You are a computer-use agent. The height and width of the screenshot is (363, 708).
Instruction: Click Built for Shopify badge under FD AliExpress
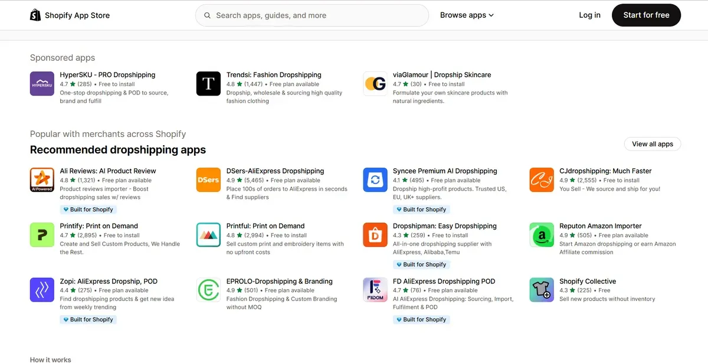tap(421, 319)
